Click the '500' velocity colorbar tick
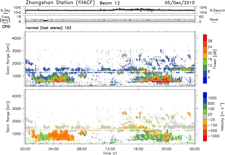225x155 pixels. click(x=211, y=103)
